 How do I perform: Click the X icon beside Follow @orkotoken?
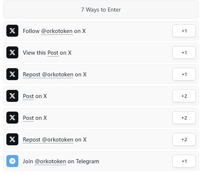pos(12,31)
